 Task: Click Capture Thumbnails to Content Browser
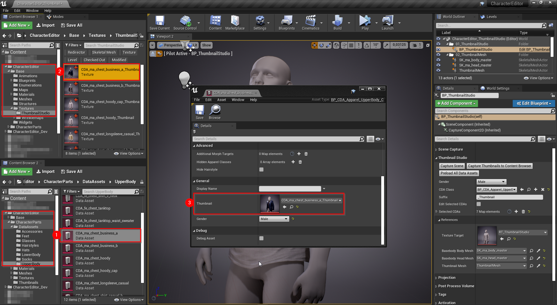point(499,166)
